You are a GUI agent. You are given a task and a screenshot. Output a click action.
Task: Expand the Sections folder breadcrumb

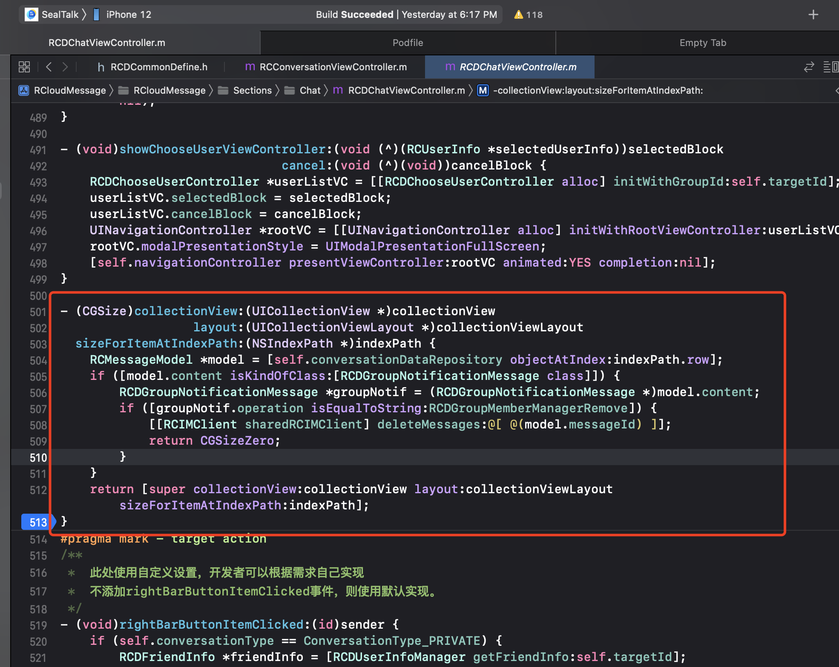(252, 90)
